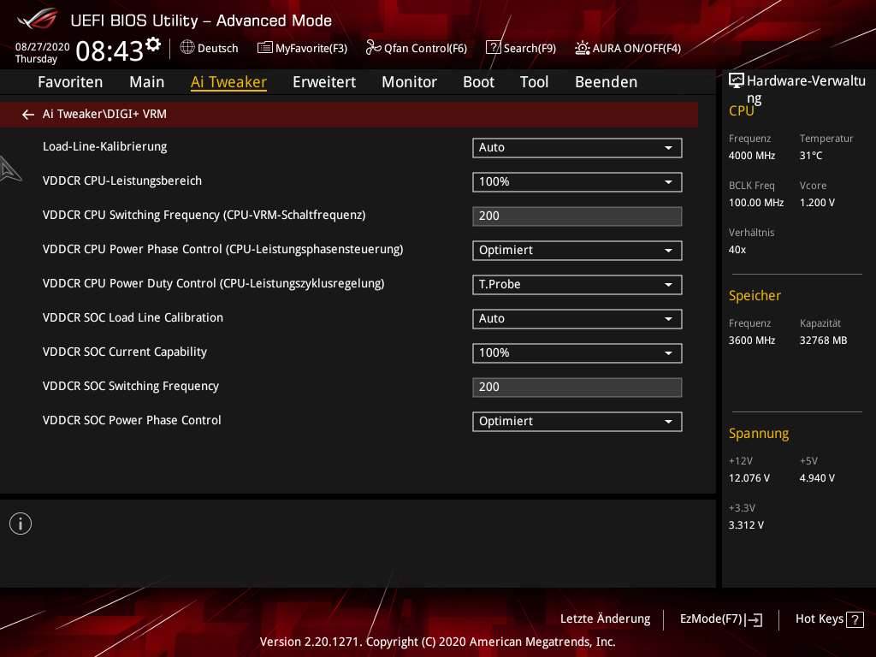Select the Tool tab
This screenshot has width=876, height=657.
(534, 82)
